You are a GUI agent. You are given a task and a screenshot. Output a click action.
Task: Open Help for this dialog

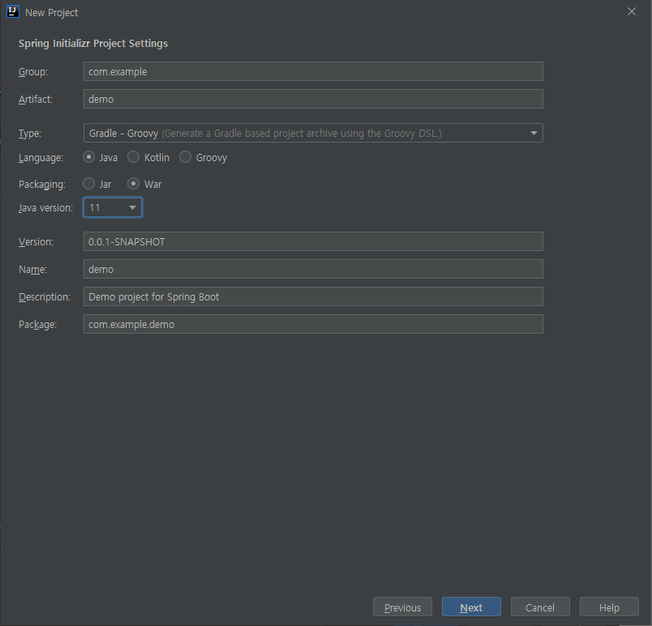[609, 607]
